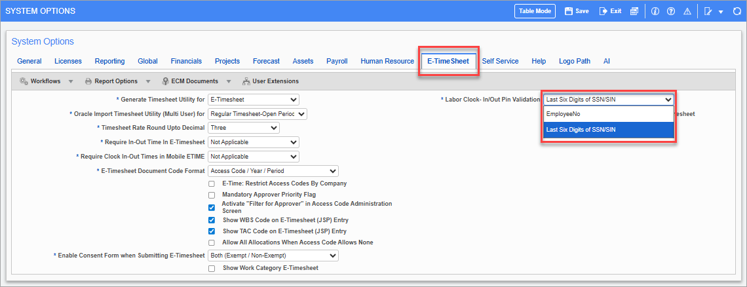Image resolution: width=747 pixels, height=287 pixels.
Task: Choose EmployeeNo from the dropdown list
Action: (x=608, y=114)
